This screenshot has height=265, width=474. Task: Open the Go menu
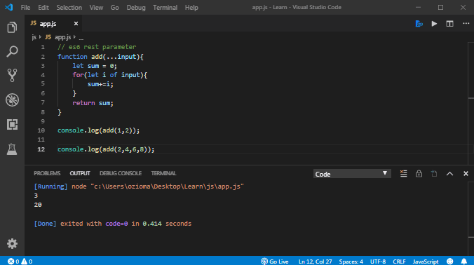click(x=114, y=8)
